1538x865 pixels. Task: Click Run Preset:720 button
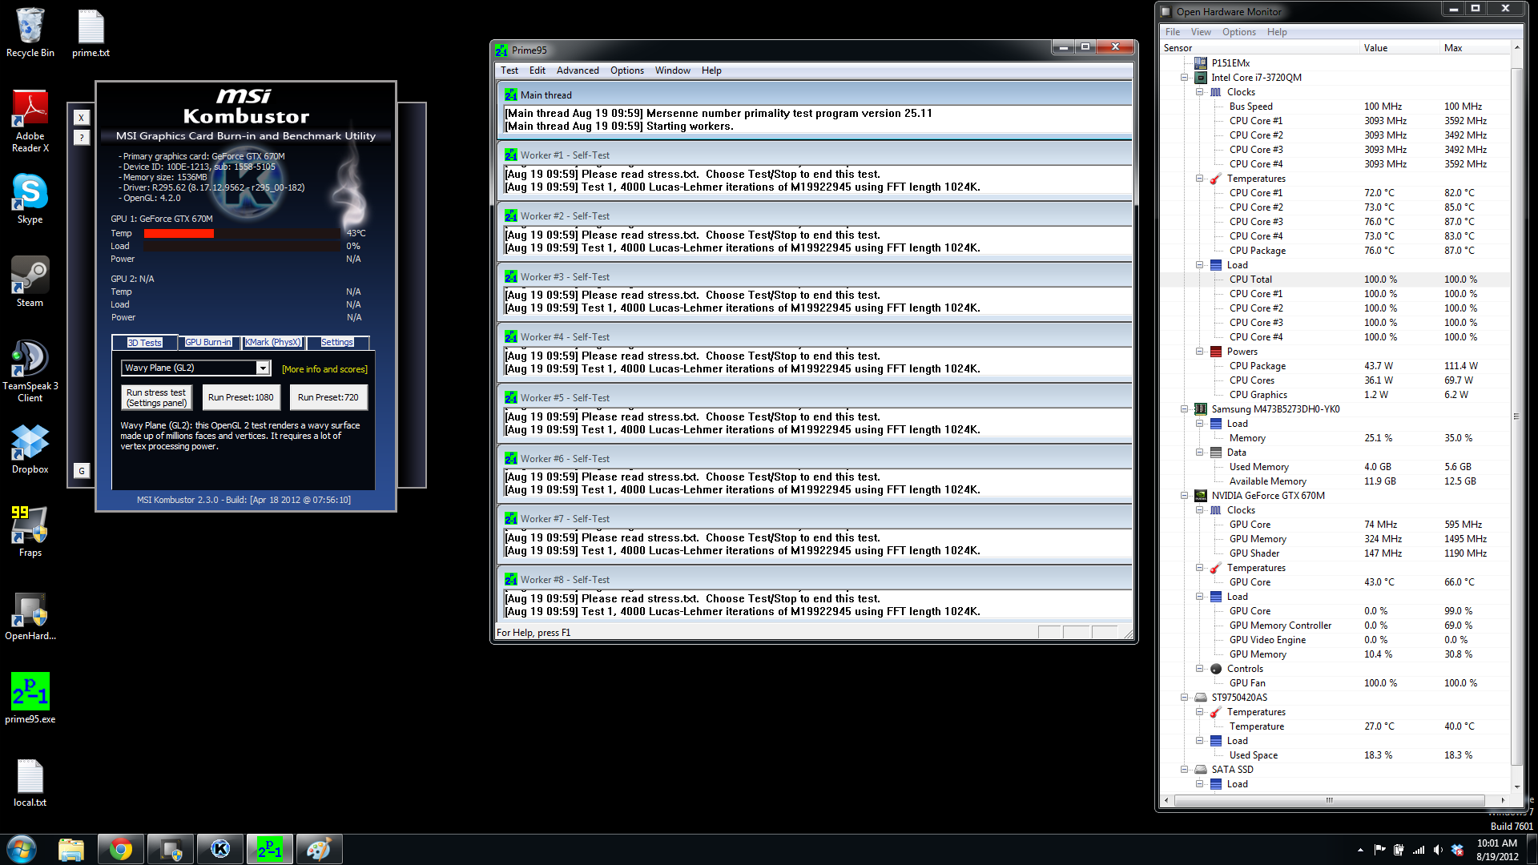click(x=328, y=397)
